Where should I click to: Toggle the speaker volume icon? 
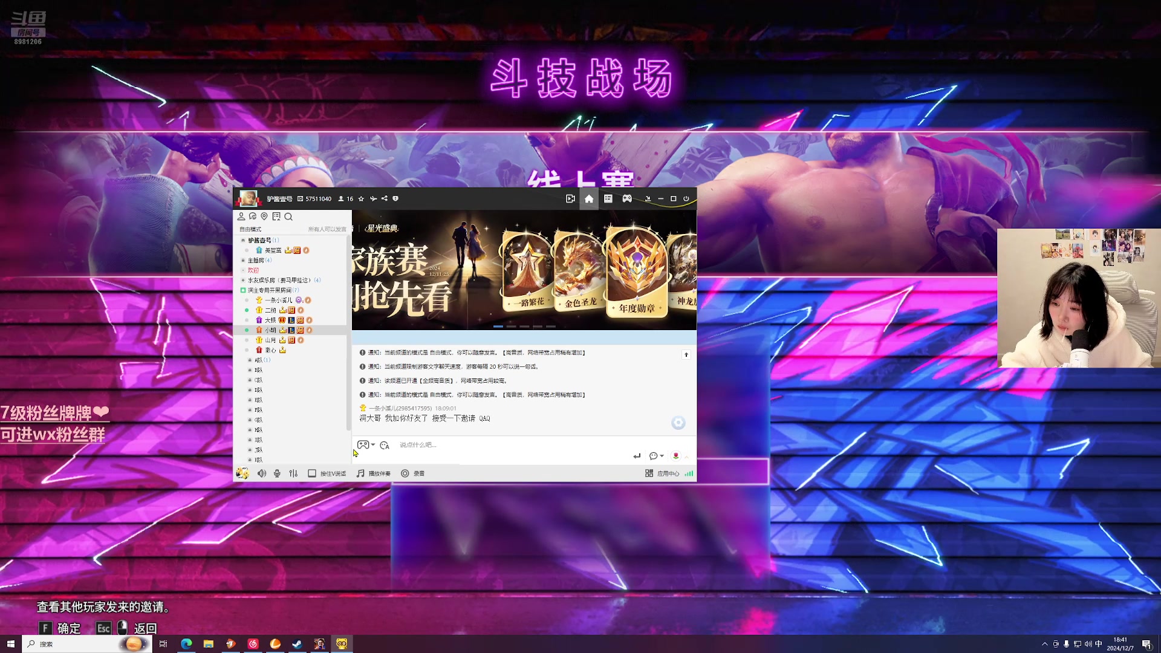pos(262,473)
